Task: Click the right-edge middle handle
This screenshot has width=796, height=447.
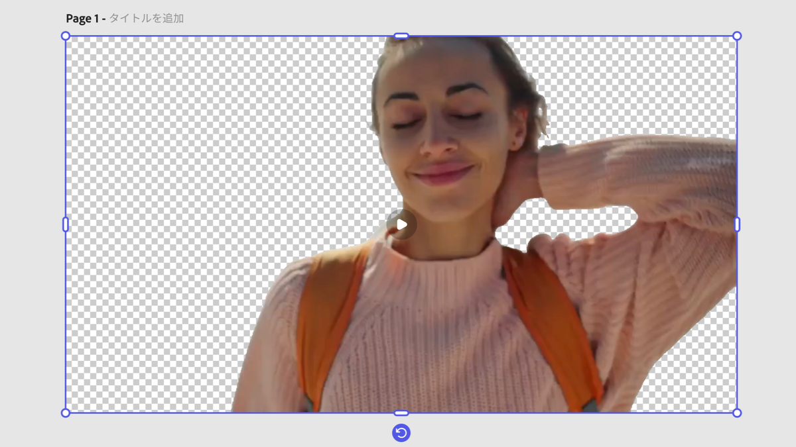Action: pyautogui.click(x=737, y=224)
